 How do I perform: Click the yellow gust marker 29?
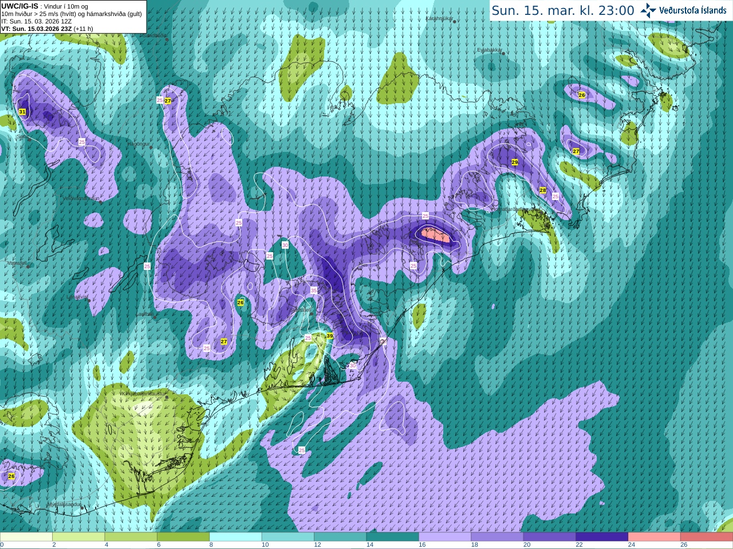click(515, 163)
